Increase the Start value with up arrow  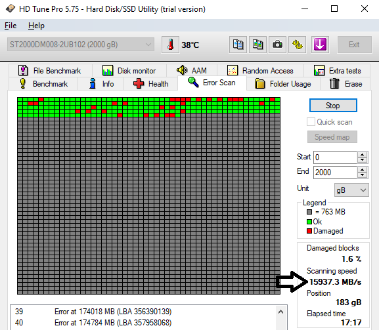(362, 155)
